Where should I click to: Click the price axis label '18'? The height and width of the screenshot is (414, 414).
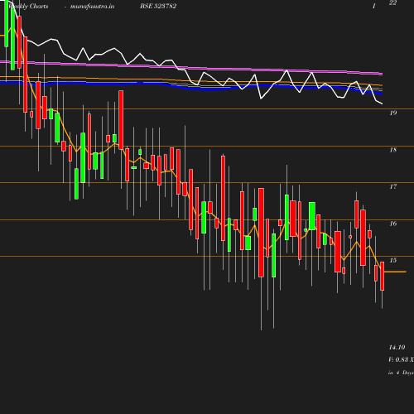pyautogui.click(x=393, y=150)
